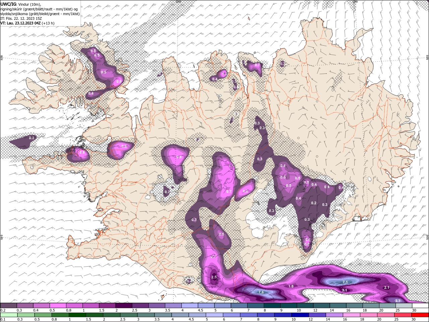Click the 2.1 precipitation value on the map
The image size is (429, 322).
(387, 287)
